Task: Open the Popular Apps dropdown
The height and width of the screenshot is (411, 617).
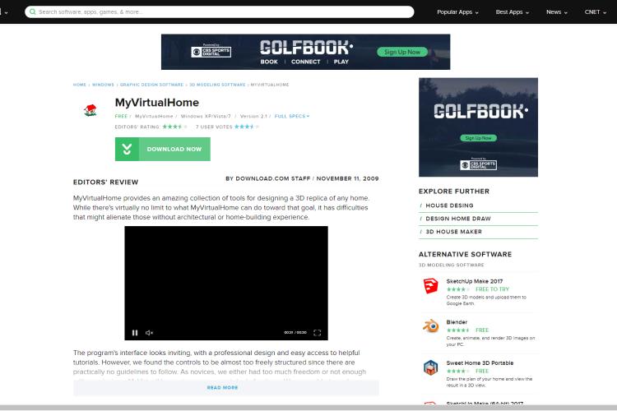Action: click(x=457, y=12)
